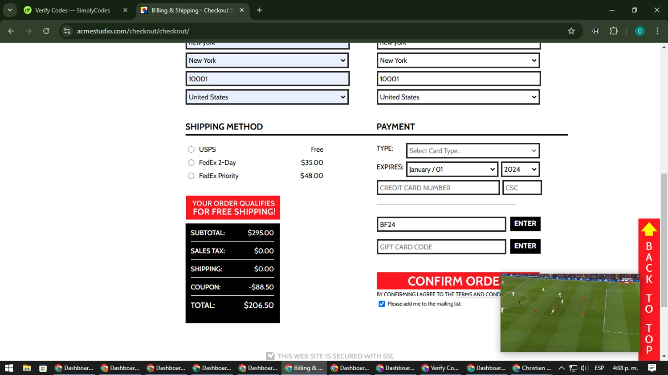Click the coupon field containing BF24
This screenshot has height=375, width=668.
tap(441, 224)
